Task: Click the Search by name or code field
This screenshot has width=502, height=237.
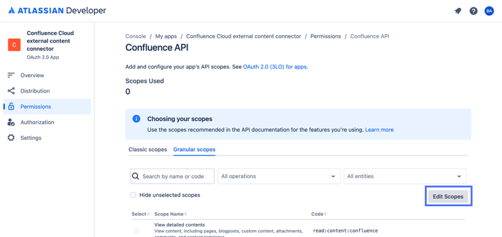Action: pos(172,176)
